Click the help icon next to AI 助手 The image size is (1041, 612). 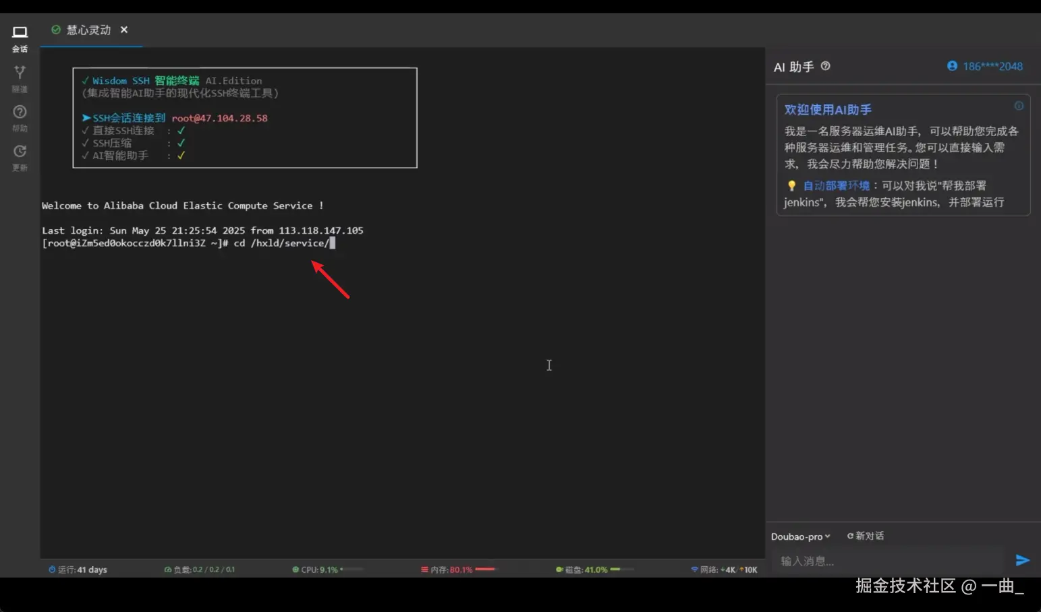coord(825,66)
